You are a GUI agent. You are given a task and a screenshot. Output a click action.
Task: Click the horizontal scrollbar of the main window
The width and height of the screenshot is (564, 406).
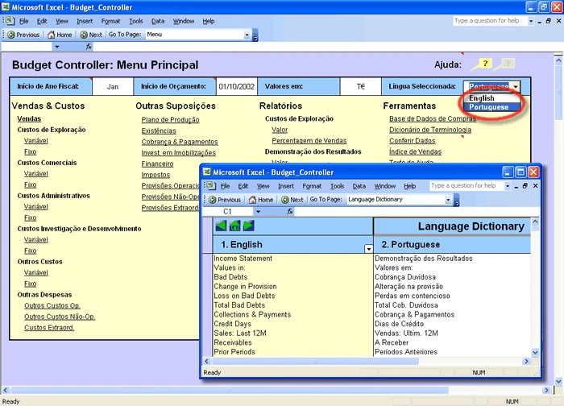[x=230, y=390]
